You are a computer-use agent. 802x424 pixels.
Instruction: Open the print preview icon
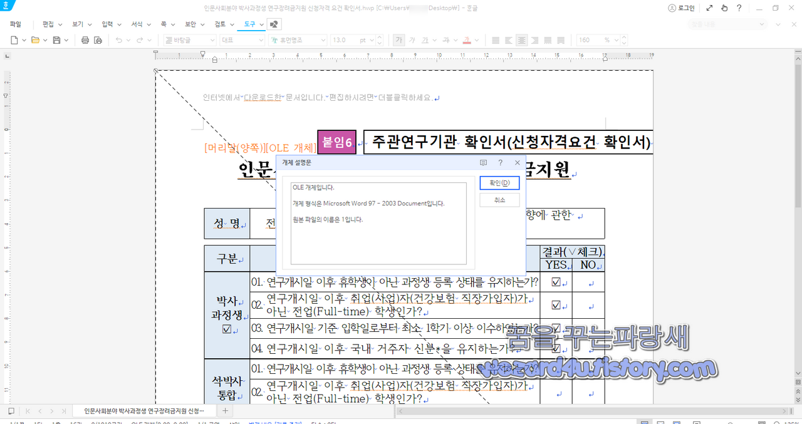pyautogui.click(x=98, y=39)
